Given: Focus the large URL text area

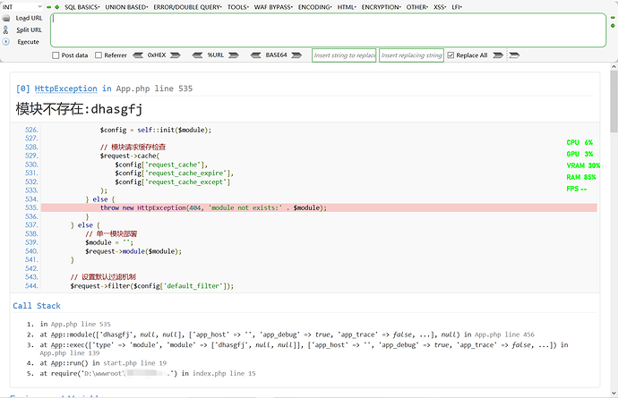Looking at the screenshot, I should point(328,30).
